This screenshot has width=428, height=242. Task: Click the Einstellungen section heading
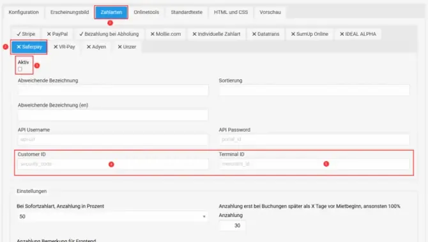[32, 192]
